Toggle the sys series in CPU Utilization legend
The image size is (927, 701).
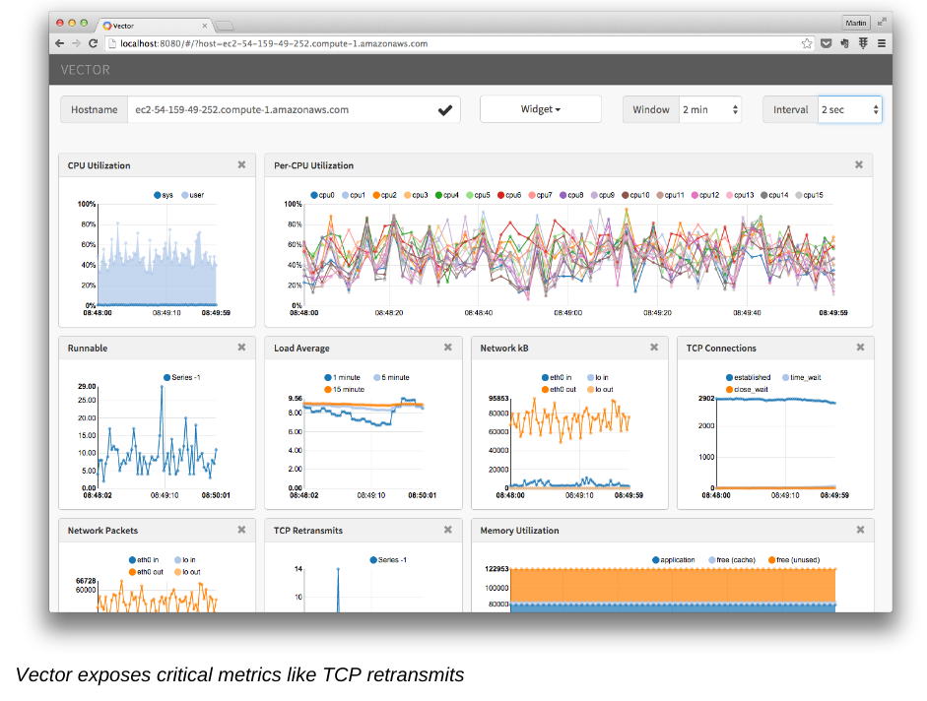(x=163, y=195)
